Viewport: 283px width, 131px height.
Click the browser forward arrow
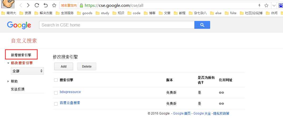click(x=28, y=6)
